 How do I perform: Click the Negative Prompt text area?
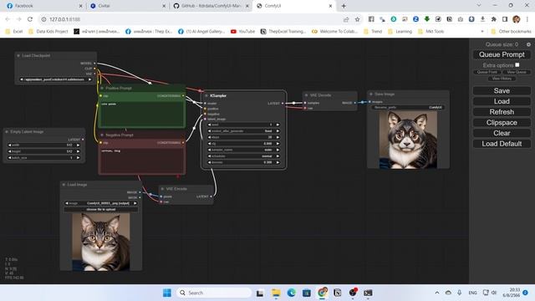142,161
